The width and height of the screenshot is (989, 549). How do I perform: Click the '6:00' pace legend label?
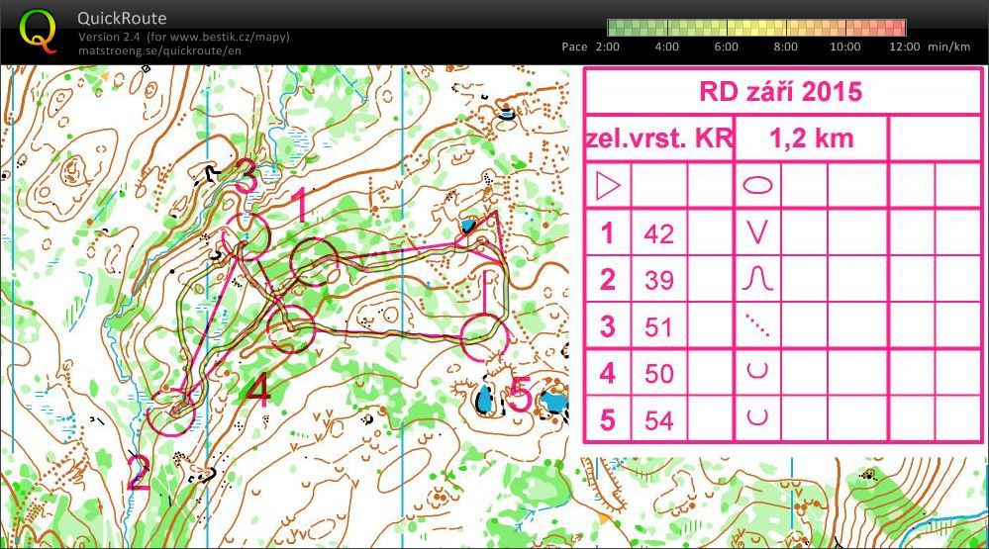pyautogui.click(x=726, y=46)
